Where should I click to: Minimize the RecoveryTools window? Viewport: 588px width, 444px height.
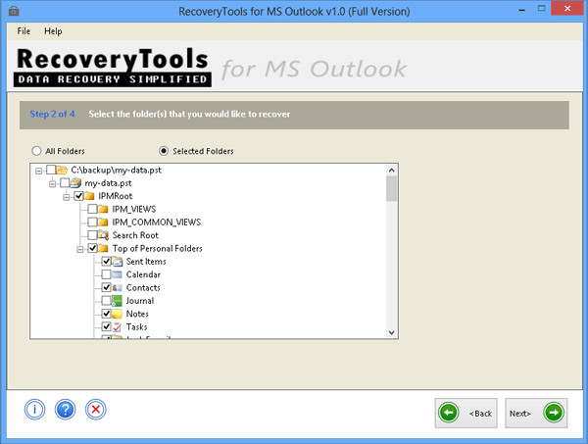tap(521, 9)
